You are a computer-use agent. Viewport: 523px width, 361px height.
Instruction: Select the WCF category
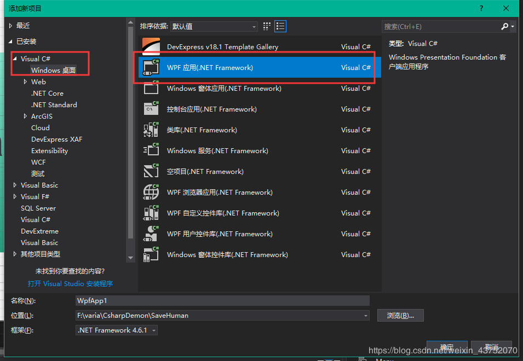click(x=38, y=162)
